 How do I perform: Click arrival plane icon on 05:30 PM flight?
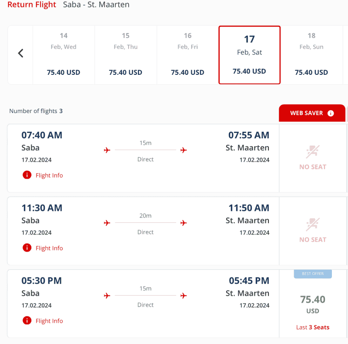pyautogui.click(x=184, y=296)
